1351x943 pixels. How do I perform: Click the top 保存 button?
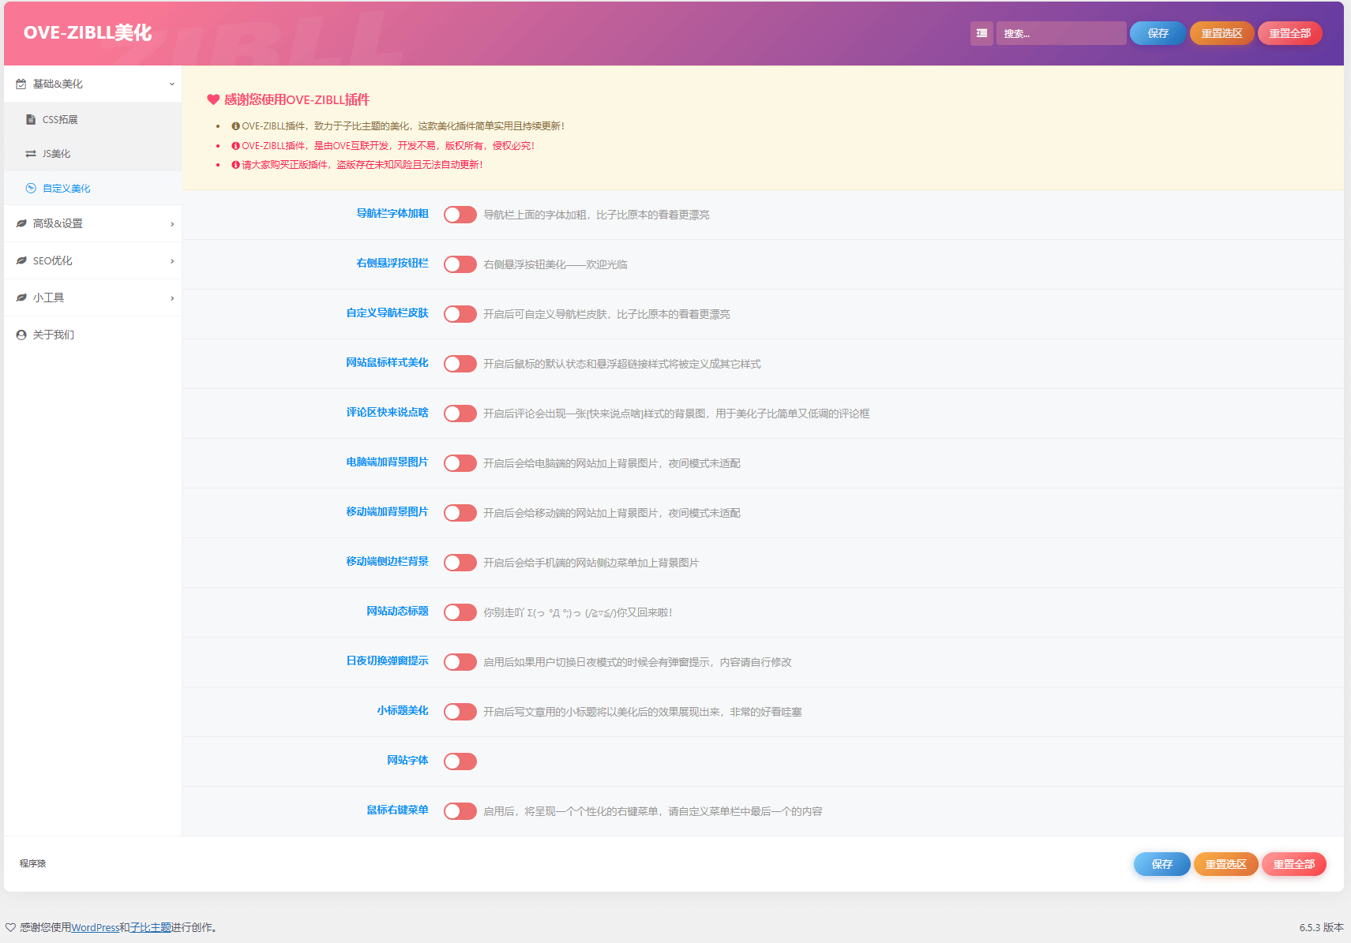point(1158,33)
